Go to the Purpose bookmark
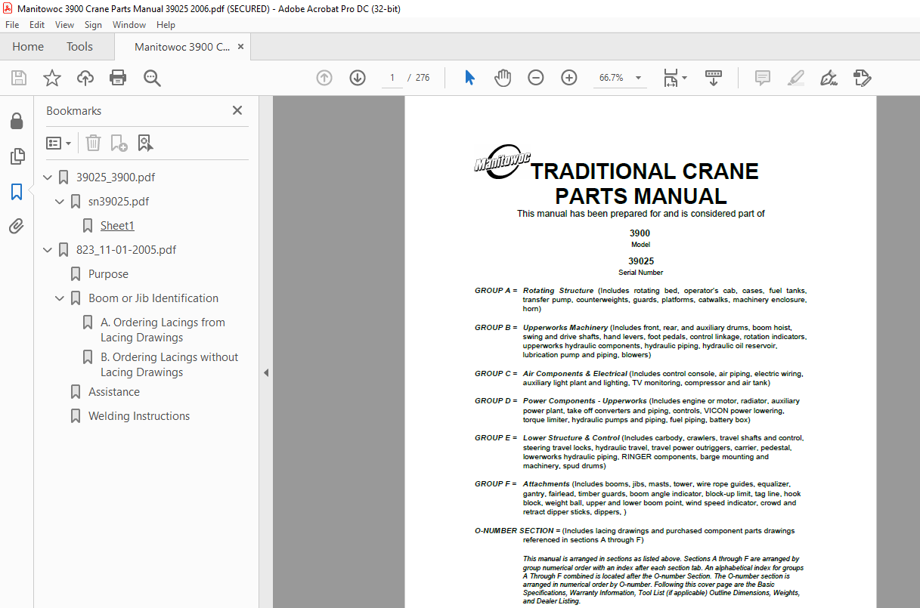 click(x=108, y=274)
